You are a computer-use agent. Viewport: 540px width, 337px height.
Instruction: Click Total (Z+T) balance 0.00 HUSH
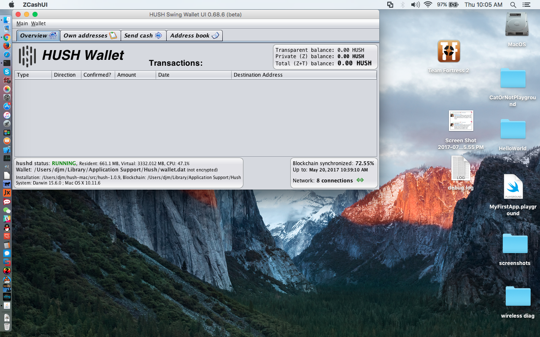click(354, 63)
